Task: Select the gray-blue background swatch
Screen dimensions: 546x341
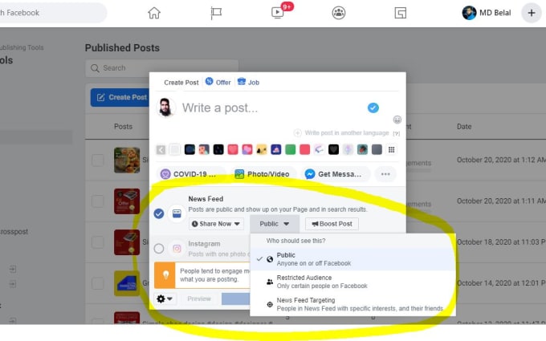Action: pyautogui.click(x=377, y=150)
